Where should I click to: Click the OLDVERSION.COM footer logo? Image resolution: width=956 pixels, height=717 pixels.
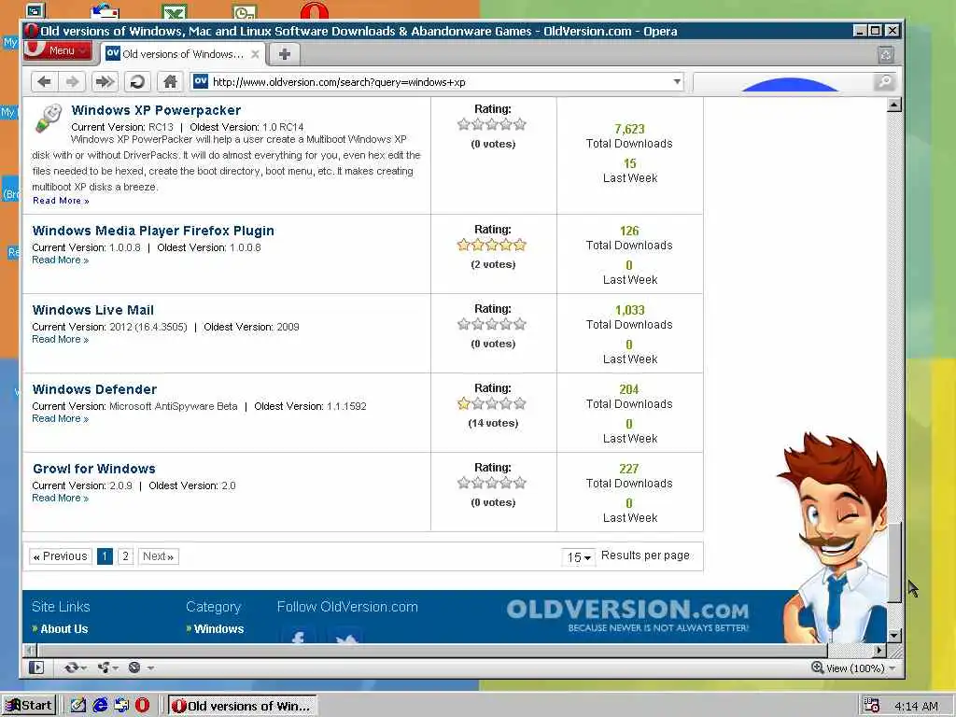627,614
